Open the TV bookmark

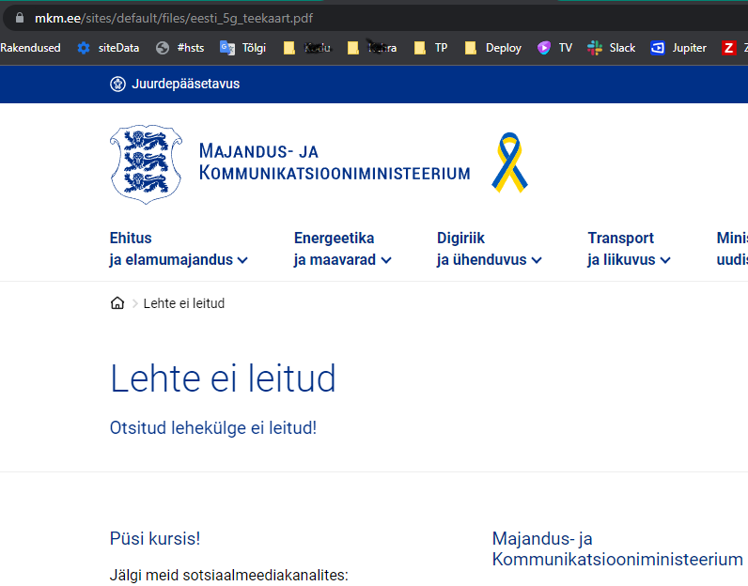tap(554, 48)
